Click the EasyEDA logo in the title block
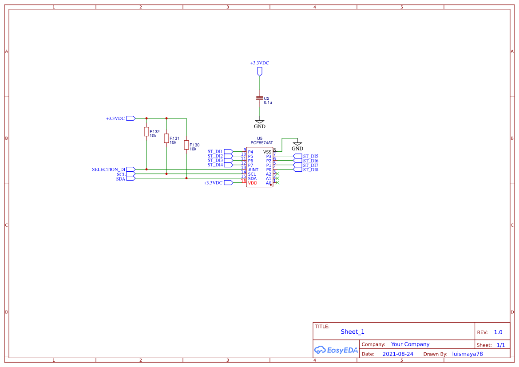This screenshot has height=367, width=519. (x=336, y=350)
